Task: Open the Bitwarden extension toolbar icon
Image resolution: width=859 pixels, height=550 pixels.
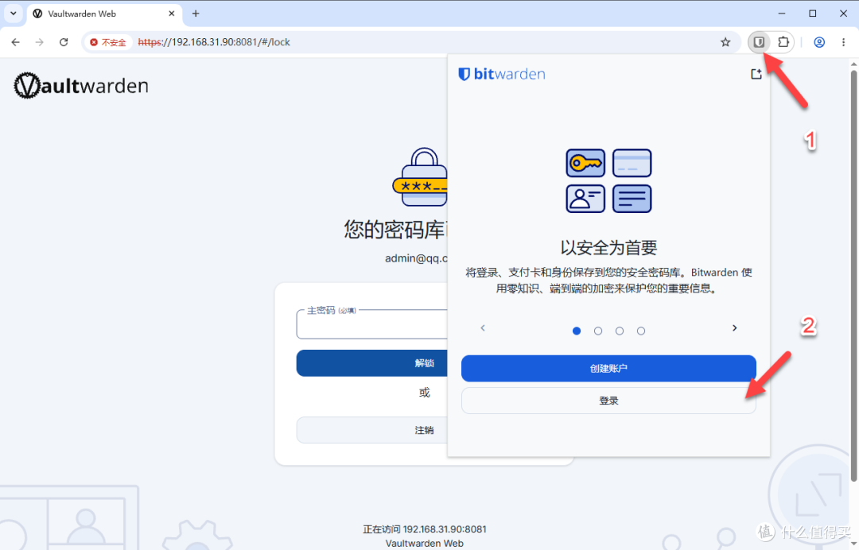Action: coord(759,42)
